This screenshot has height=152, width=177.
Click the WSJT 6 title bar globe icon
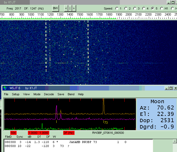point(5,88)
